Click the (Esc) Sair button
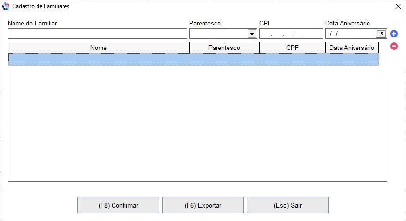 point(288,205)
